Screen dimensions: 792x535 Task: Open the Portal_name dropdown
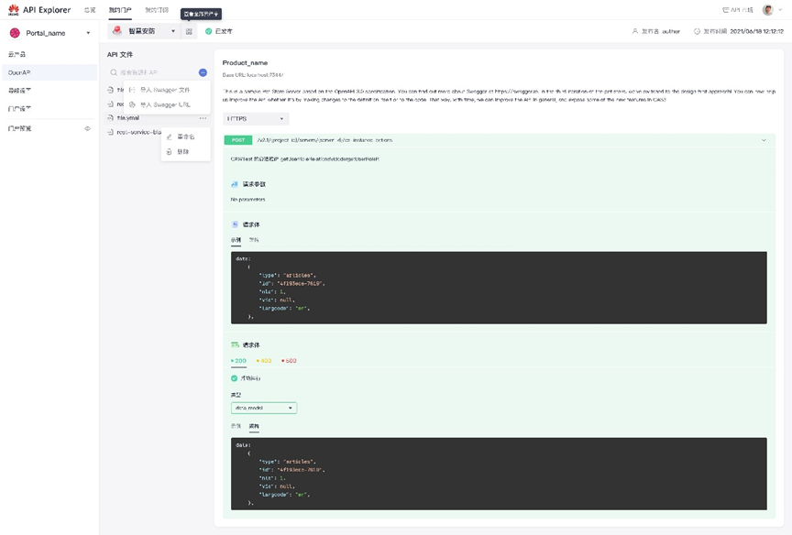(88, 33)
